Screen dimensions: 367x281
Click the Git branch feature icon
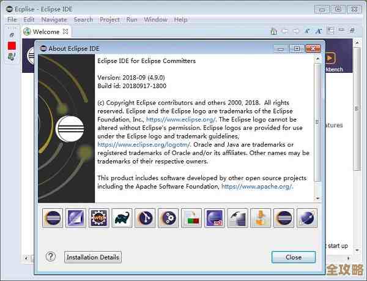(144, 217)
